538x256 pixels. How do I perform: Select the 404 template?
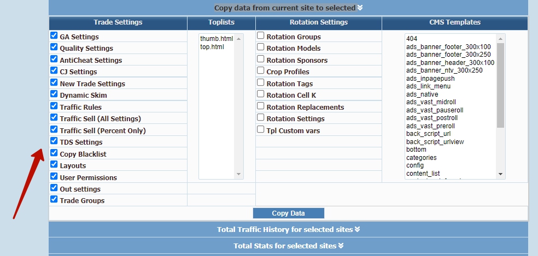tap(451, 39)
